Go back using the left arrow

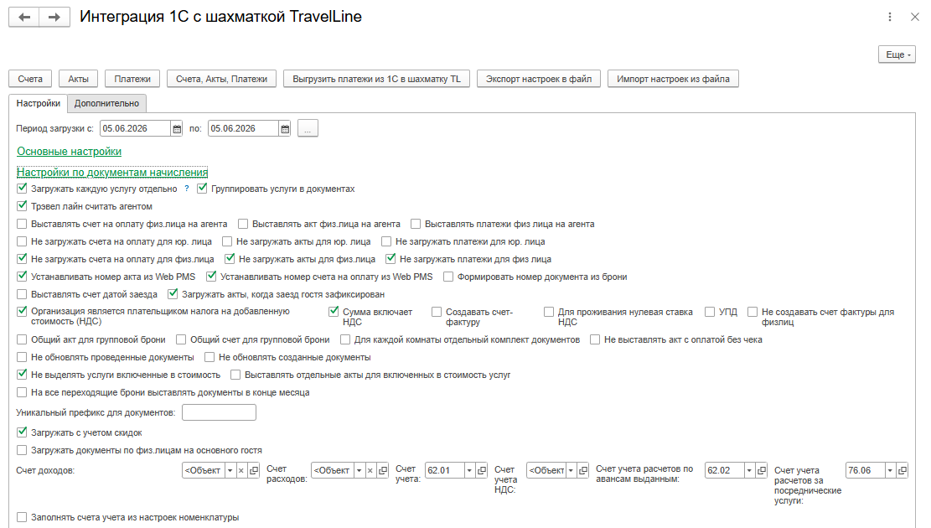(x=24, y=18)
